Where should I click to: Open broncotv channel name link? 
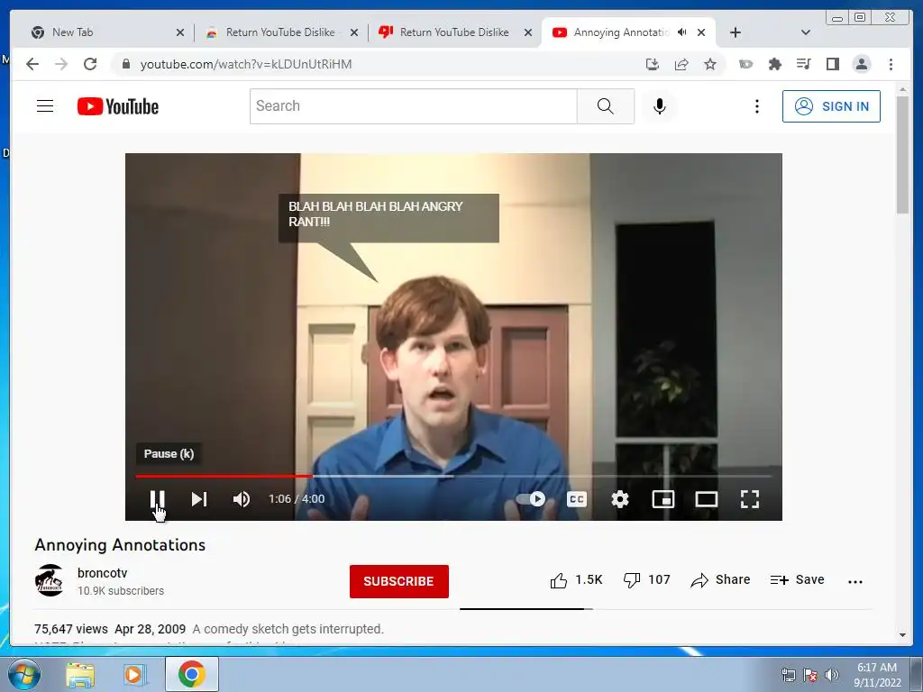pyautogui.click(x=103, y=573)
